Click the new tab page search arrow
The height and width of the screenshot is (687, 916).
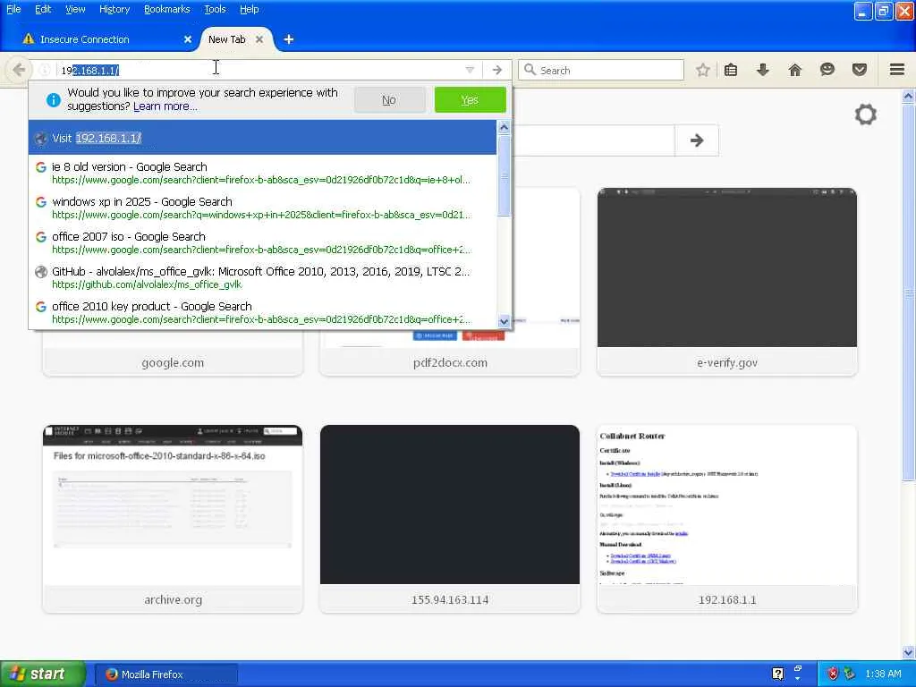pos(696,140)
